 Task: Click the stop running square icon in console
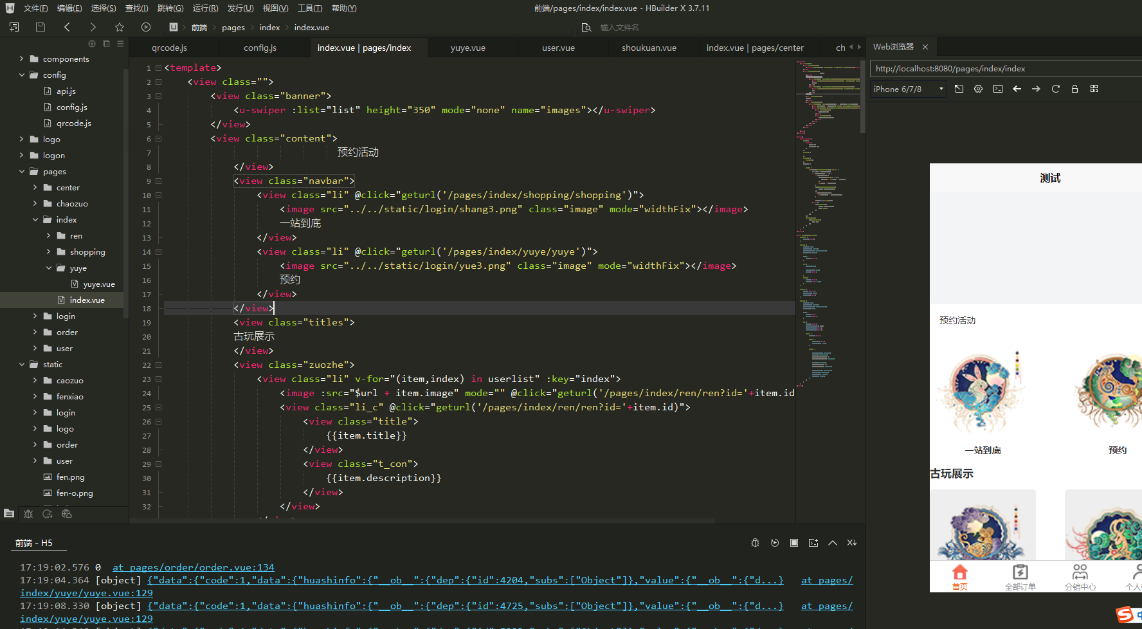pyautogui.click(x=794, y=543)
